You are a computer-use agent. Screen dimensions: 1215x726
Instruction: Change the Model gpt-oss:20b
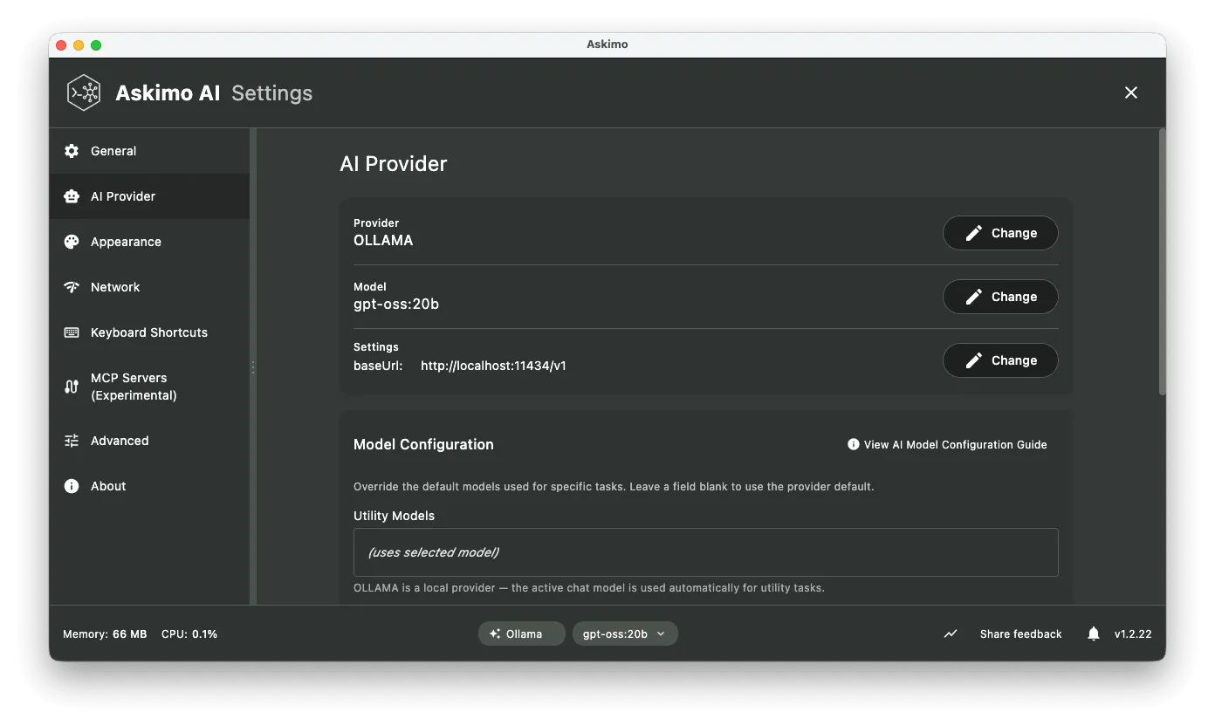pos(1000,297)
